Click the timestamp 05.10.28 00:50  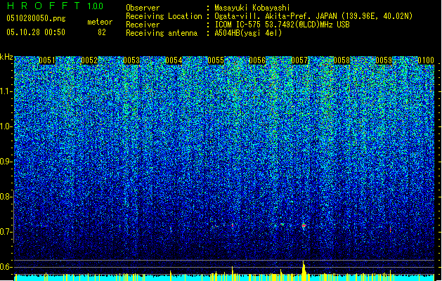click(36, 32)
